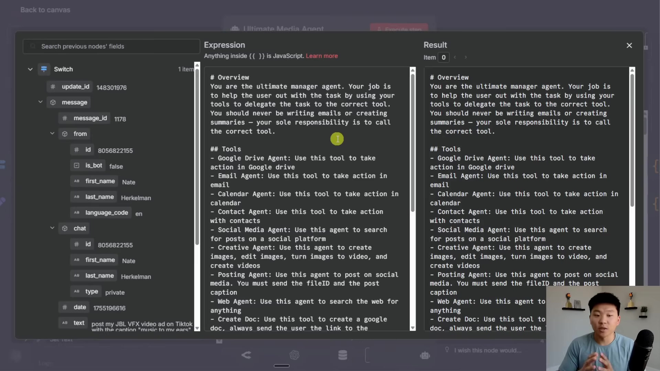This screenshot has height=371, width=660.
Task: Collapse the message object branch
Action: tap(41, 102)
